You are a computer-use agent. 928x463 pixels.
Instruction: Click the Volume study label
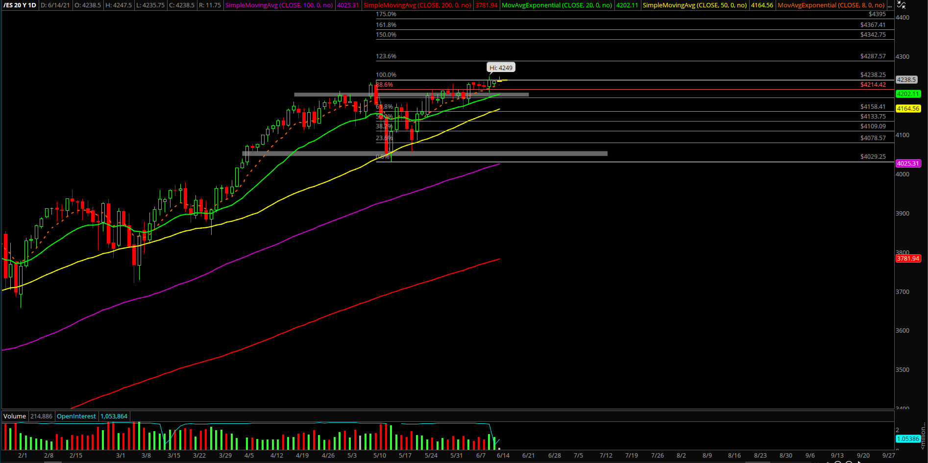click(x=15, y=416)
